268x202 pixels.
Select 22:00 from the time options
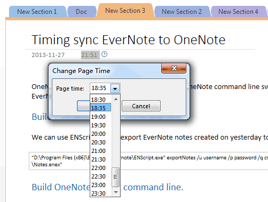click(101, 168)
